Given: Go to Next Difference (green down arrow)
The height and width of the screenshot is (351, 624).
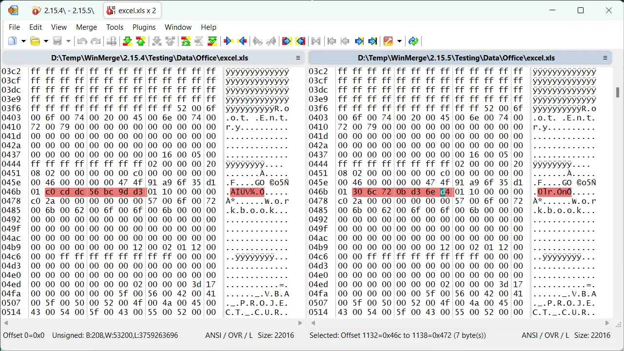Looking at the screenshot, I should click(x=127, y=41).
